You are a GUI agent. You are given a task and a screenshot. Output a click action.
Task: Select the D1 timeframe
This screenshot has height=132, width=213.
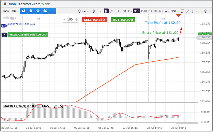coord(161,11)
